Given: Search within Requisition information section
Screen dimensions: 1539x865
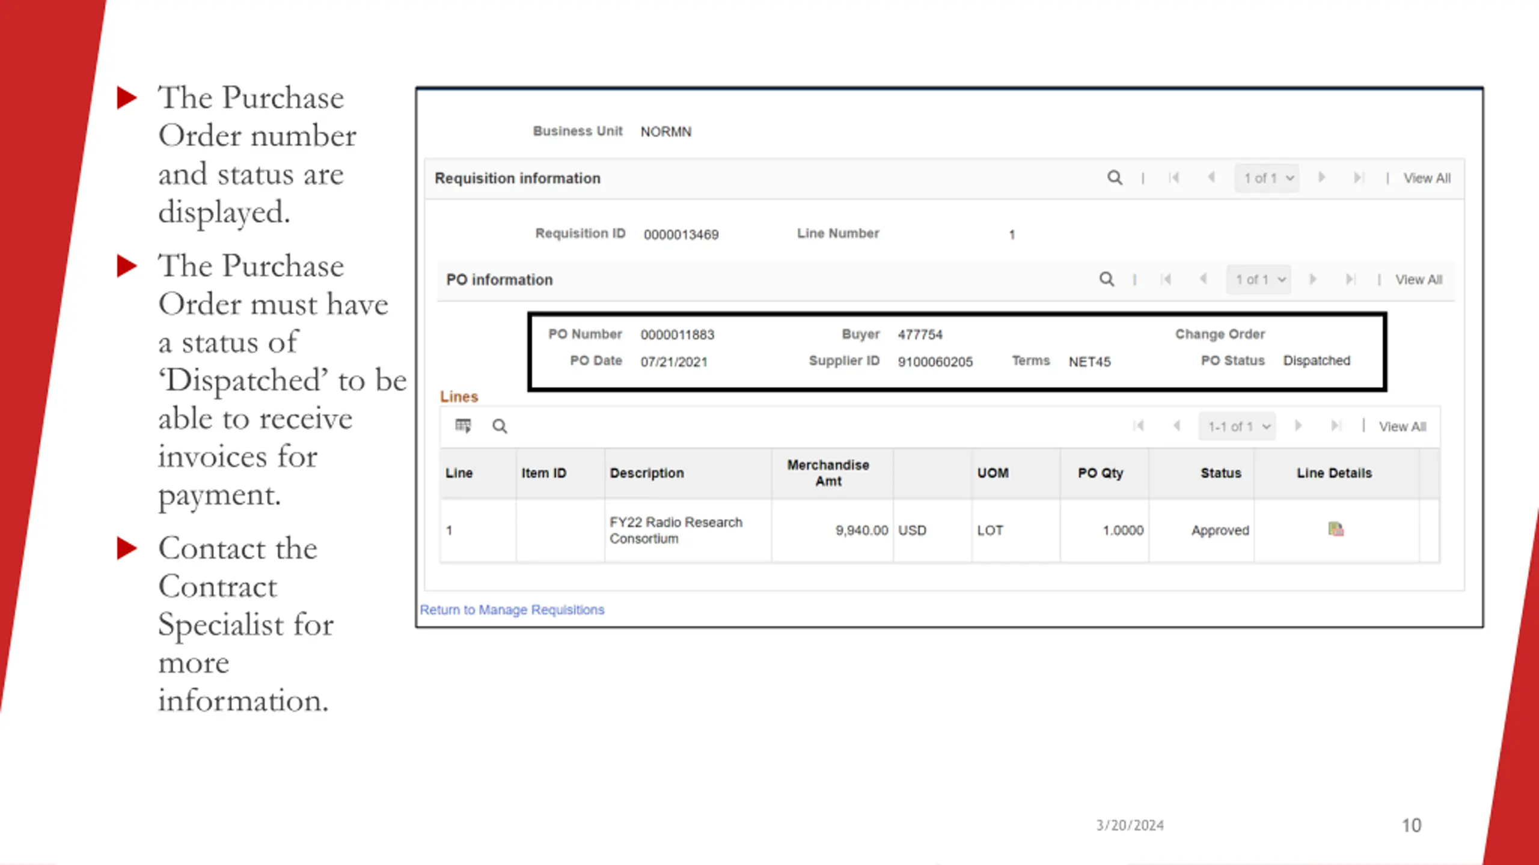Looking at the screenshot, I should click(x=1115, y=178).
